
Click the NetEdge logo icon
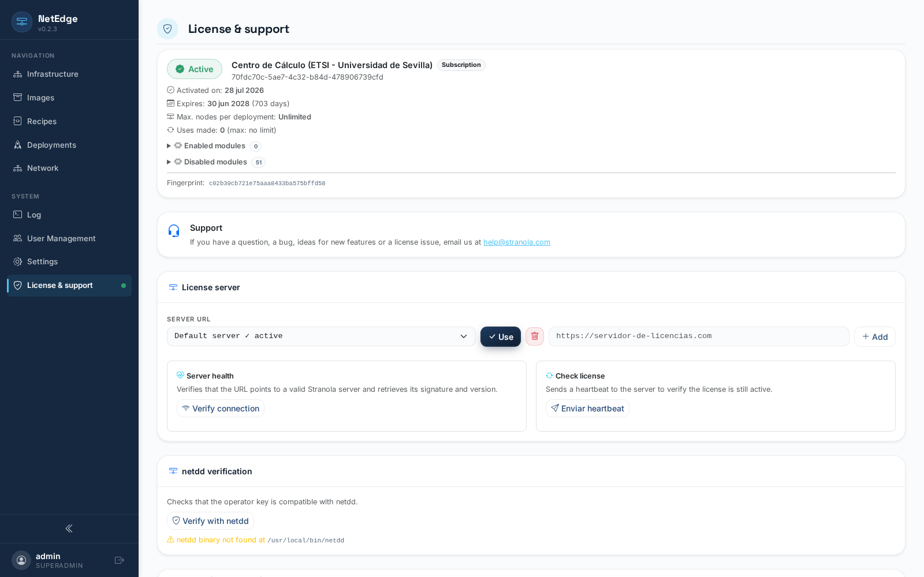(x=22, y=22)
